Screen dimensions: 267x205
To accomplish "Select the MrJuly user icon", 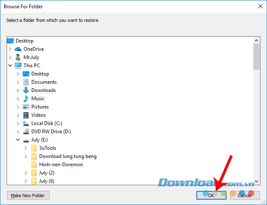I will point(18,57).
